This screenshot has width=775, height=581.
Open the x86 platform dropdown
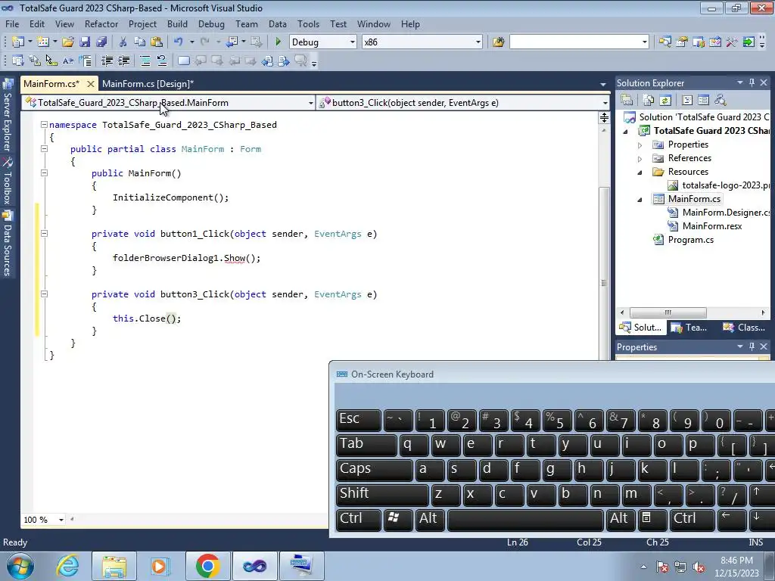point(478,42)
